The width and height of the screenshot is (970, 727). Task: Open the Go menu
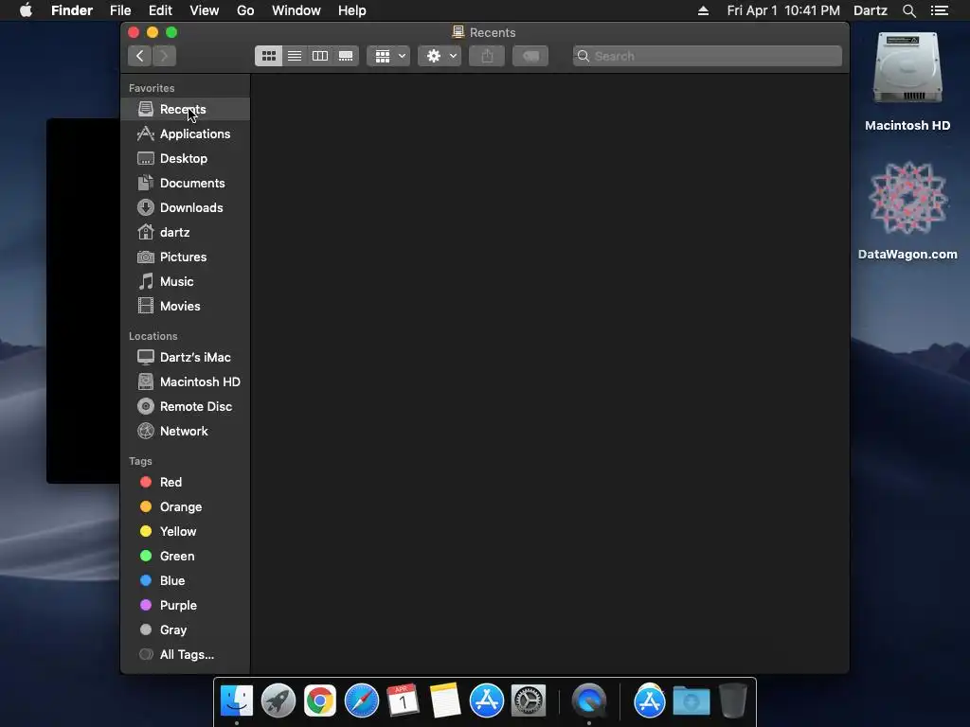pyautogui.click(x=245, y=10)
